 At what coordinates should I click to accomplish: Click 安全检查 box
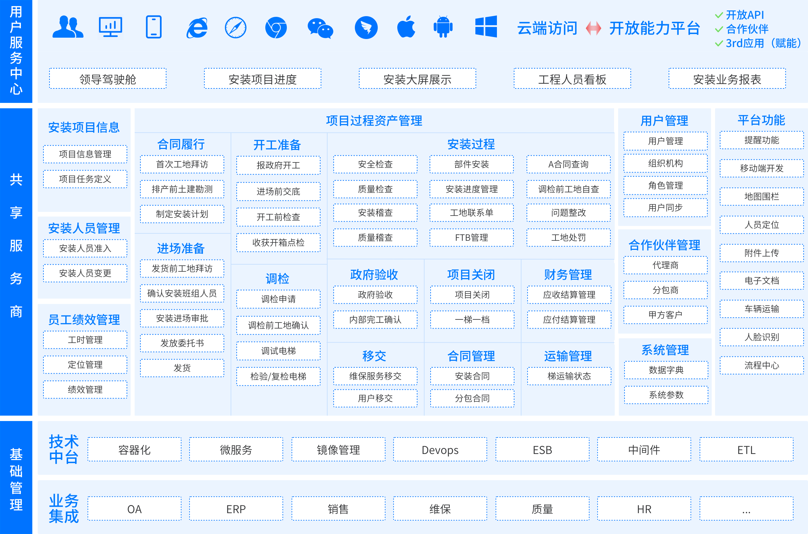pyautogui.click(x=375, y=164)
